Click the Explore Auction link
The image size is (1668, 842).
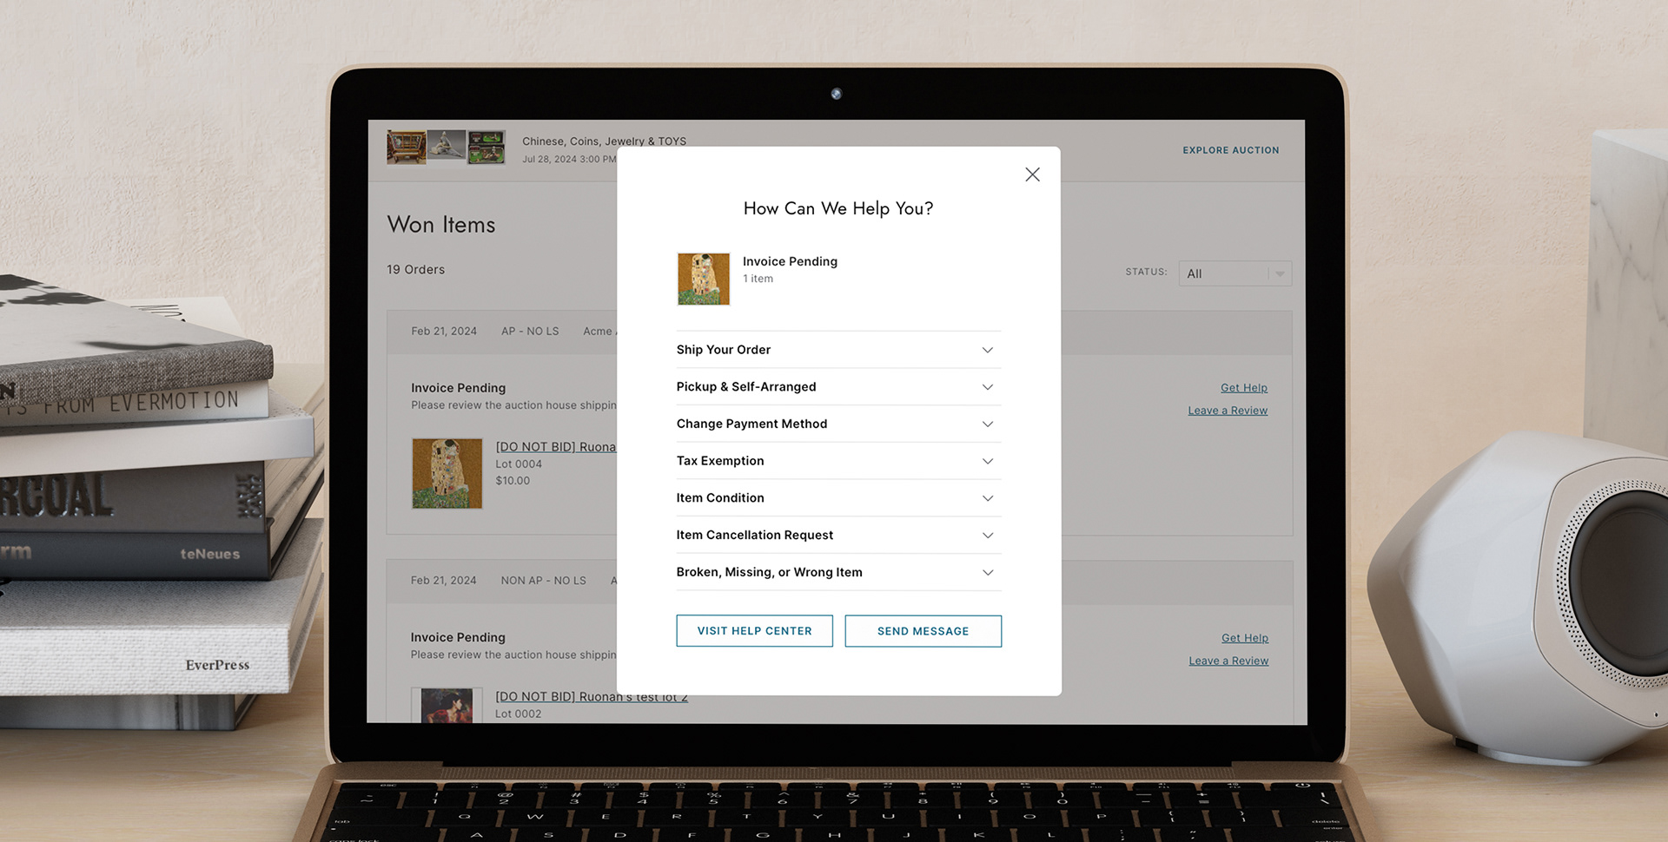[x=1230, y=150]
